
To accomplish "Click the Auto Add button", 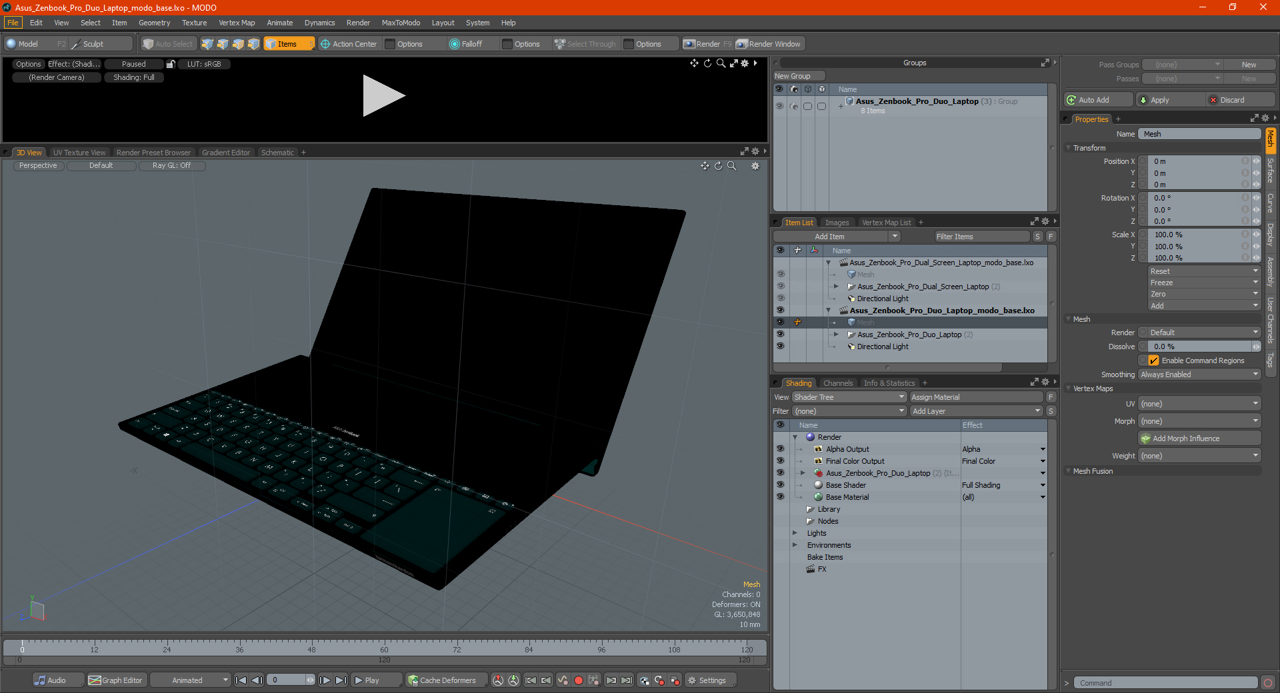I will 1098,100.
